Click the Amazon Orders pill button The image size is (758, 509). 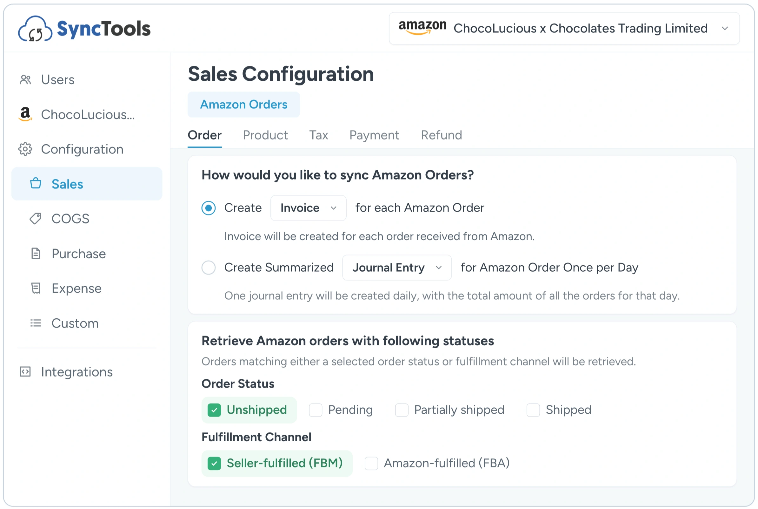tap(244, 105)
